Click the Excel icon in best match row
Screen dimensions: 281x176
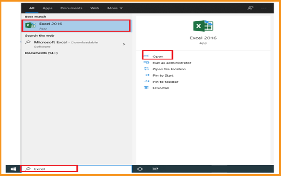(x=30, y=25)
